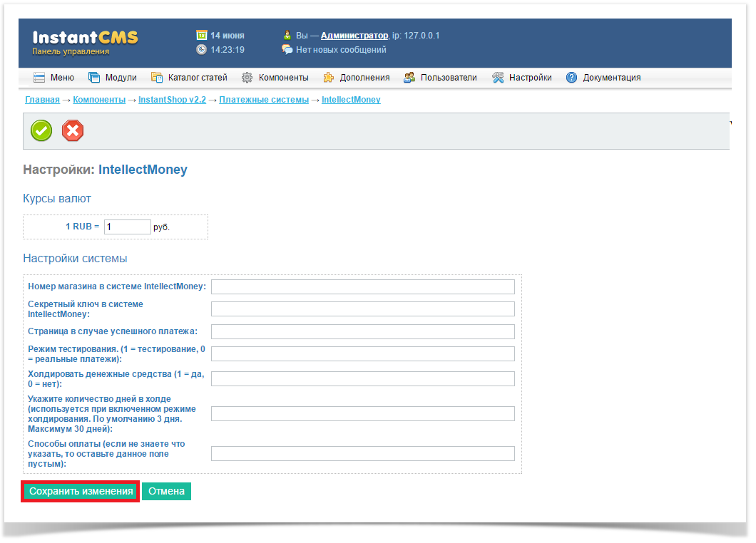Open the InstantShop v2.2 breadcrumb link
The height and width of the screenshot is (543, 756).
[172, 100]
